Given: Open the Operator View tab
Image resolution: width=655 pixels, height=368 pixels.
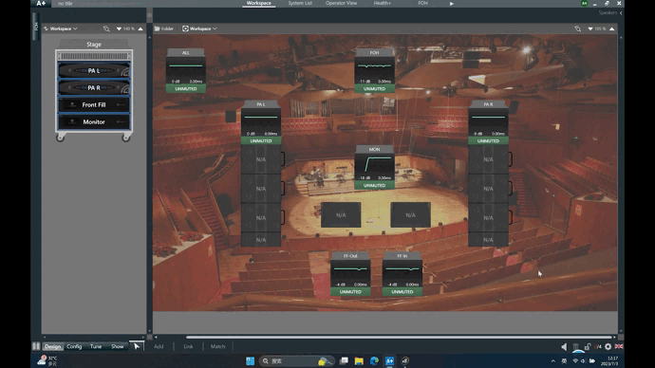Looking at the screenshot, I should (x=342, y=3).
